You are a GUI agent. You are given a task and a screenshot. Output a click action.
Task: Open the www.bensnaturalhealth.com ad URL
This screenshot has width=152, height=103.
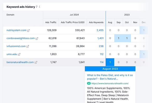[x=110, y=83]
